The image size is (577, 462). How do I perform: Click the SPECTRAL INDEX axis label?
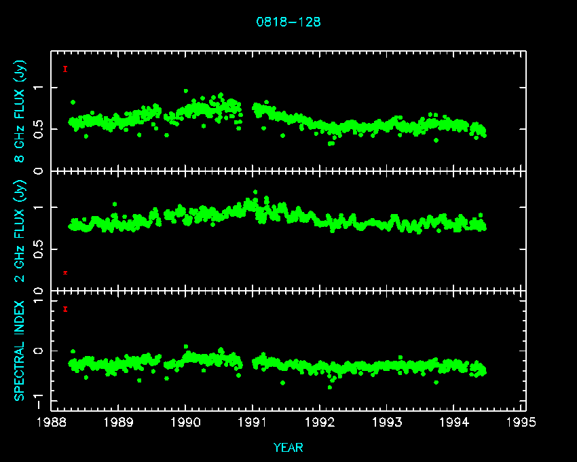[x=20, y=350]
